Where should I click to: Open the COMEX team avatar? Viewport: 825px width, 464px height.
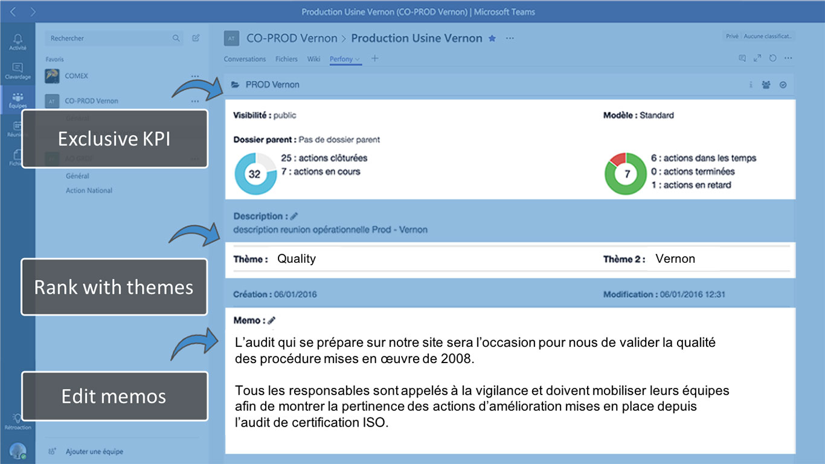[52, 76]
